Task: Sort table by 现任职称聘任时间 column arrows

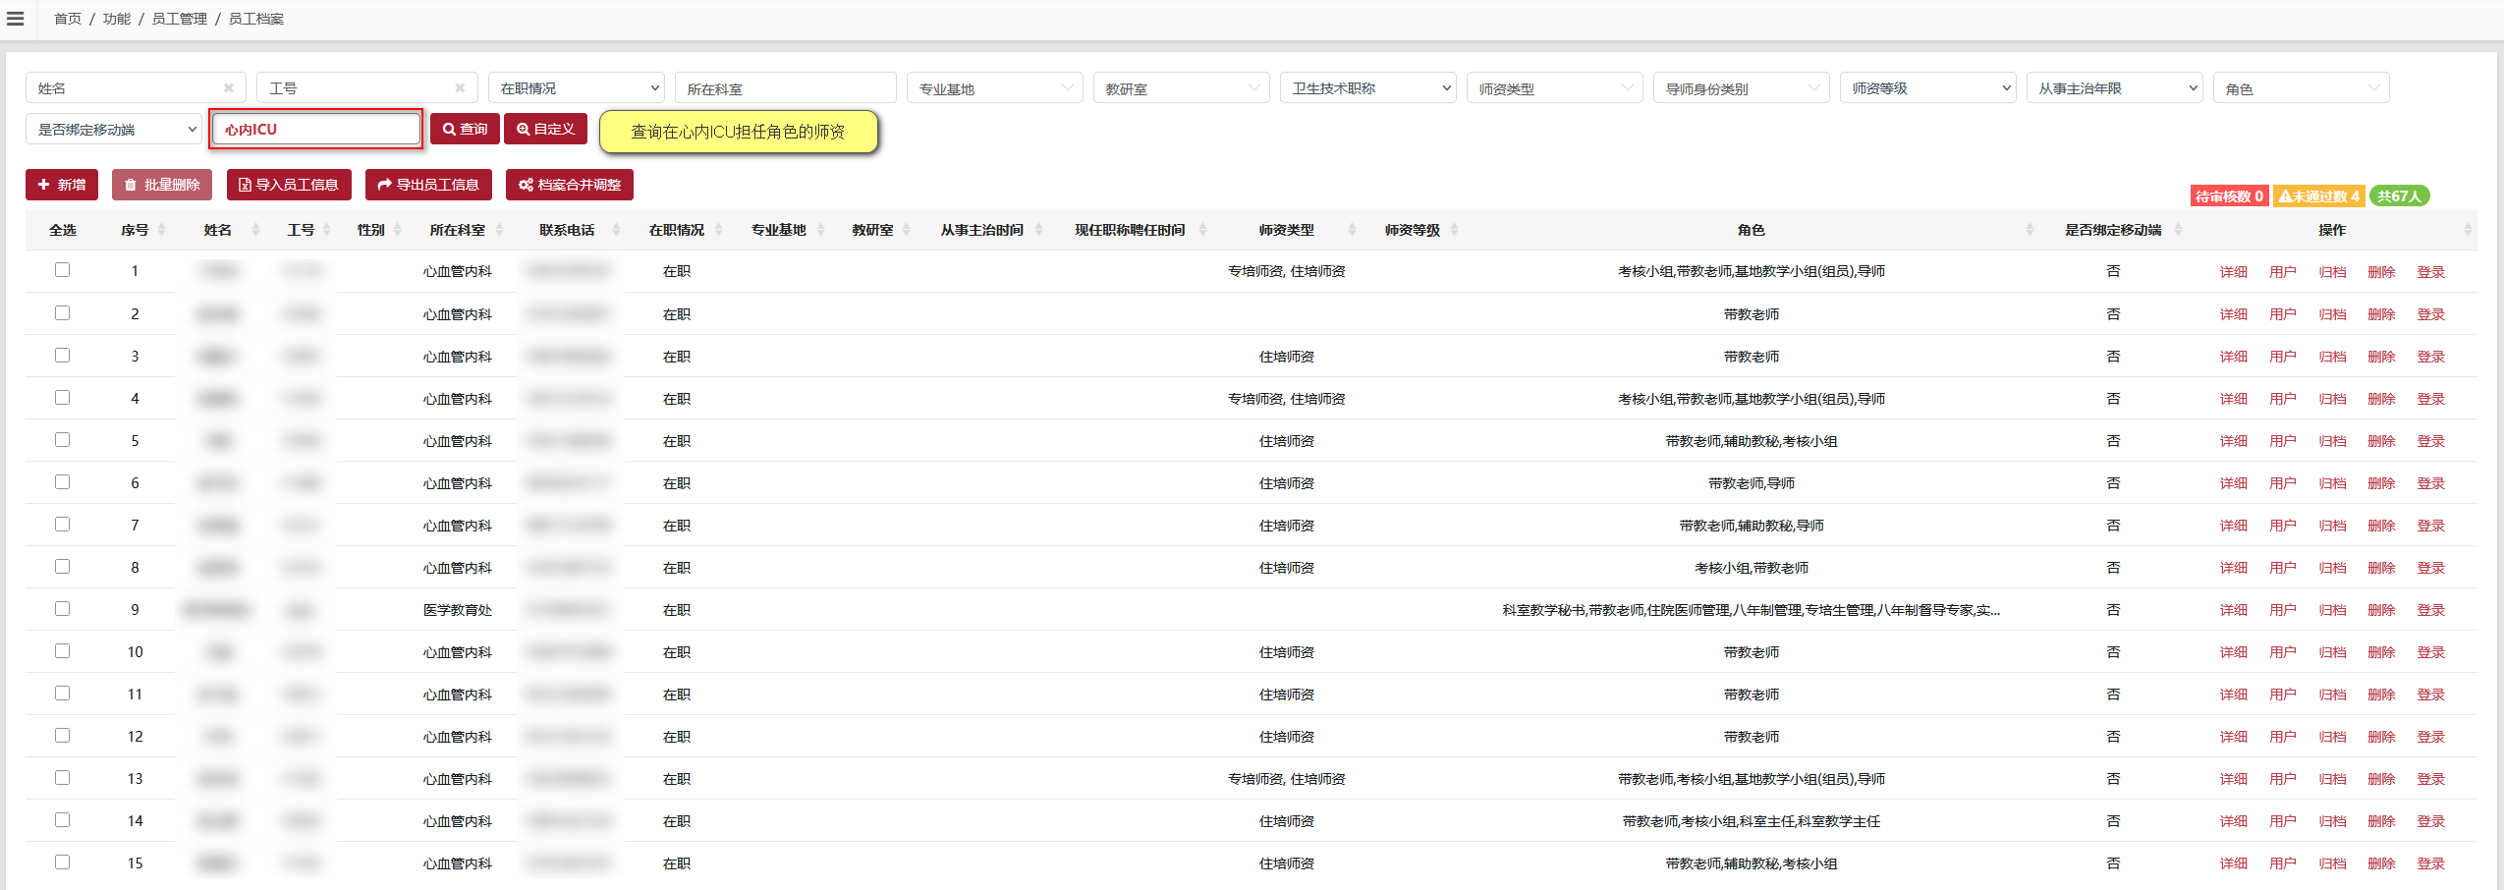Action: point(1202,230)
